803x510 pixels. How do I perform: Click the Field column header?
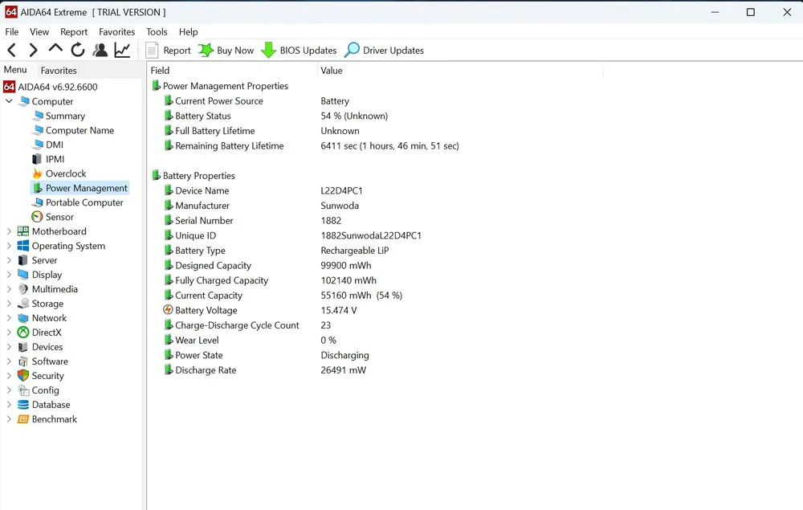[233, 71]
